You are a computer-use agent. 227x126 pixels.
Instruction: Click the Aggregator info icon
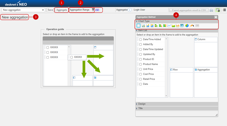pyautogui.click(x=130, y=10)
